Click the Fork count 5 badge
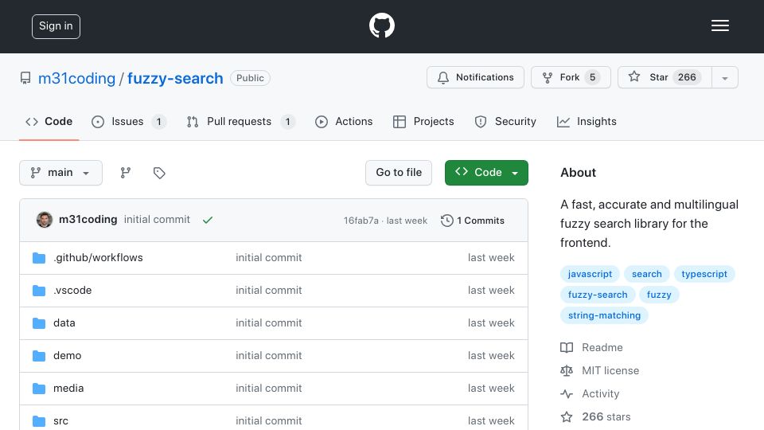This screenshot has width=764, height=430. (592, 77)
